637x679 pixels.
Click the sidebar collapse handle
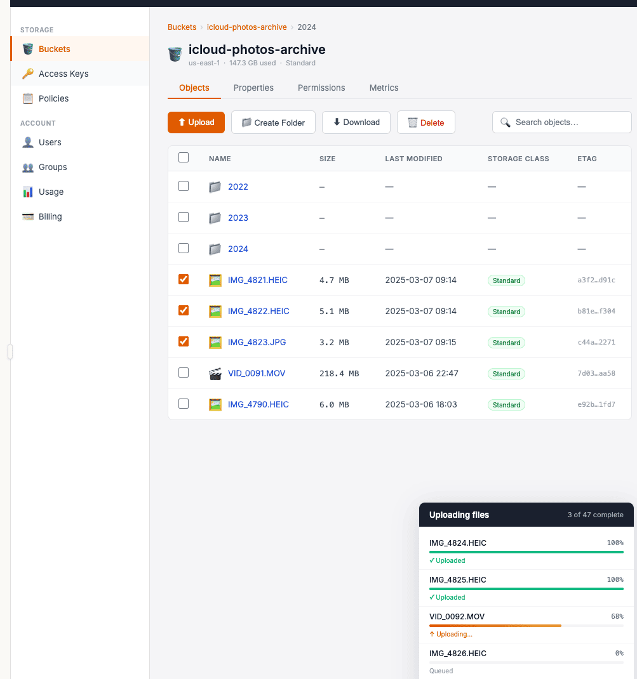(x=10, y=352)
